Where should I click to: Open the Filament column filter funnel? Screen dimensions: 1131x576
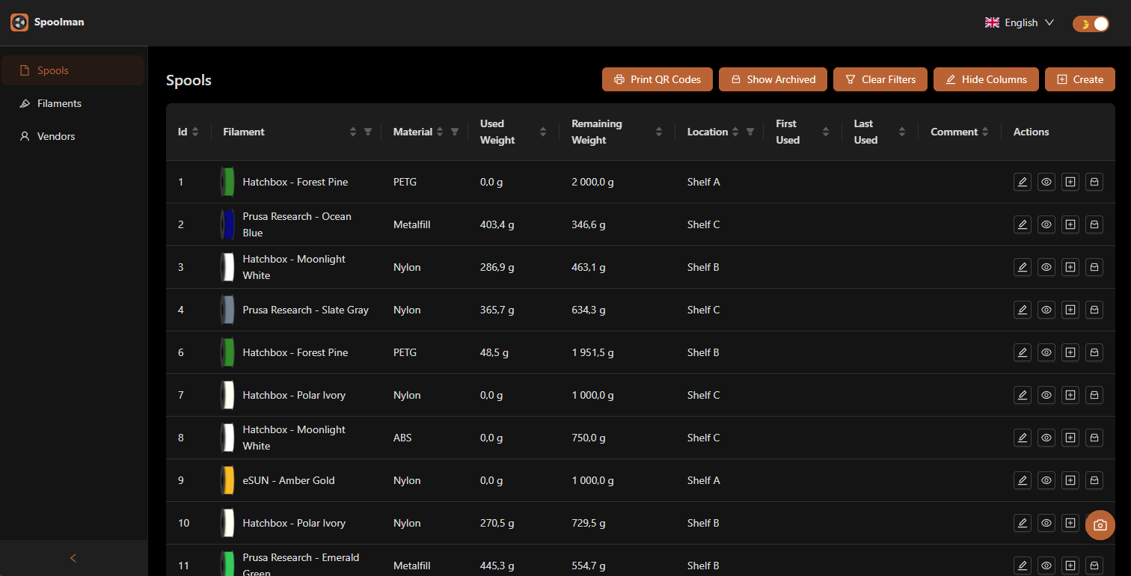[367, 131]
